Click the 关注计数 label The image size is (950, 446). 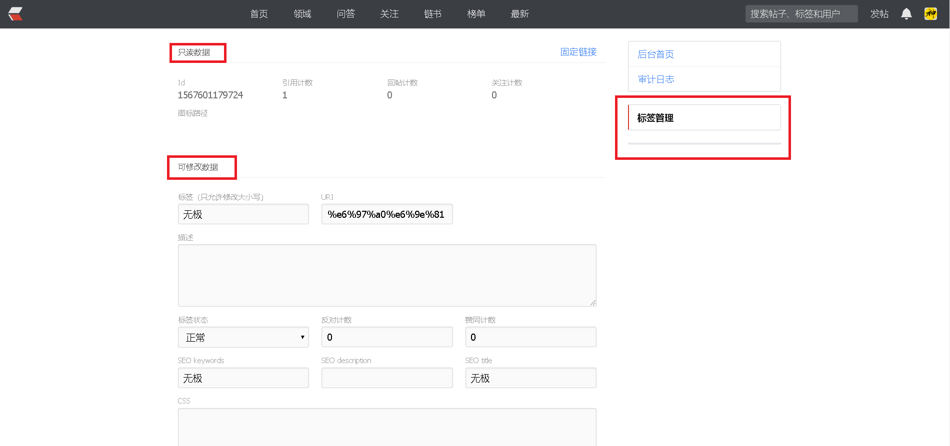(507, 83)
